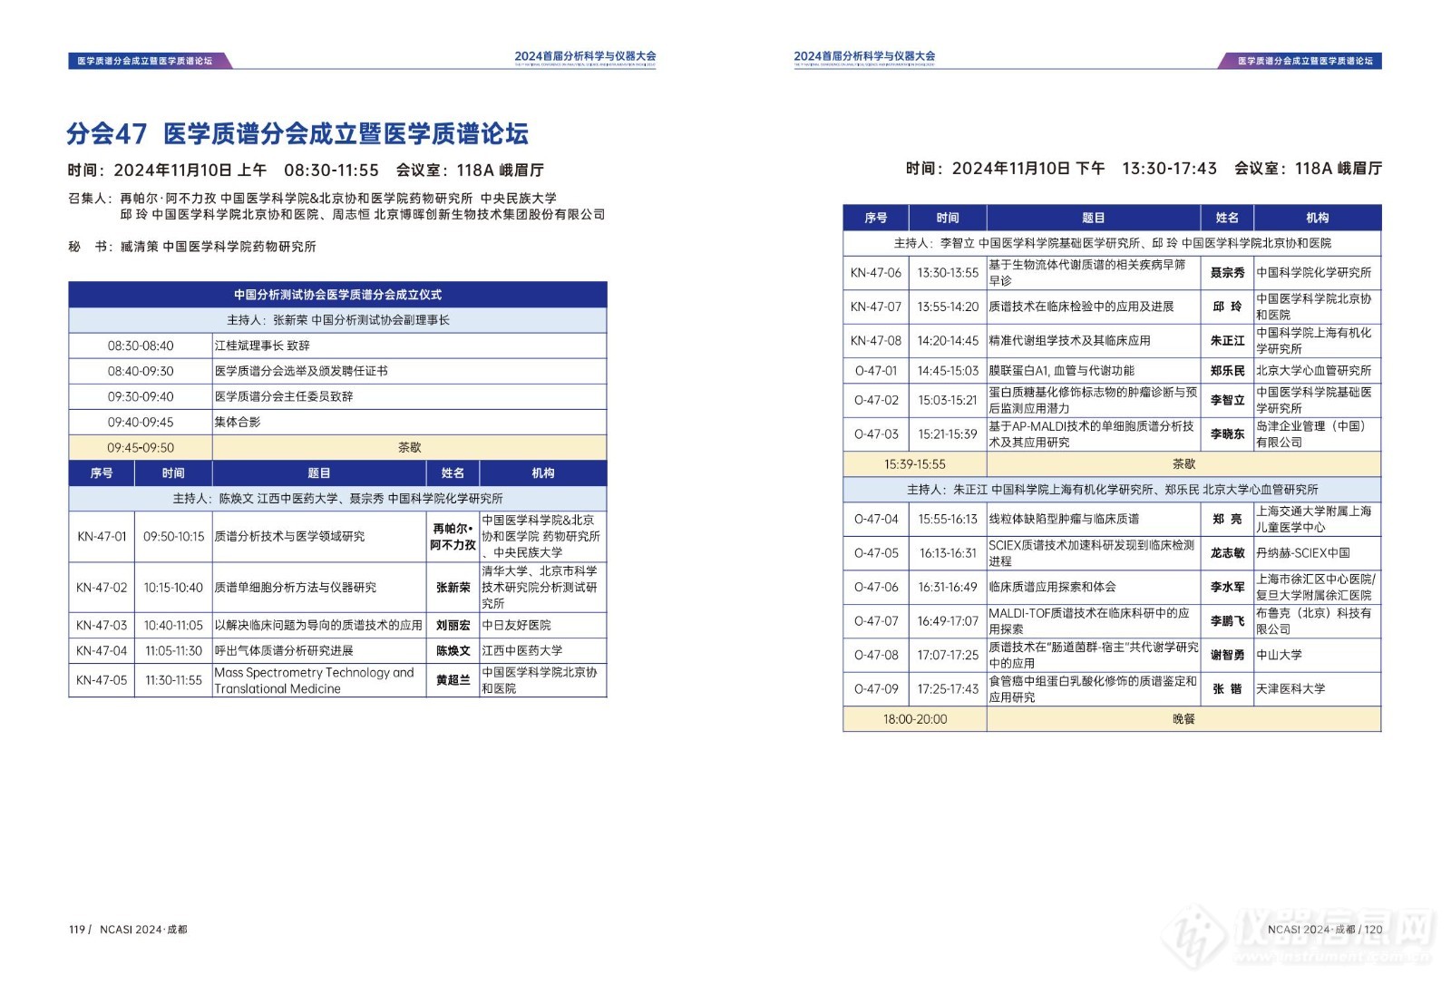
Task: Click speaker name 朱正江 in KN-47-08 row
Action: (1227, 341)
